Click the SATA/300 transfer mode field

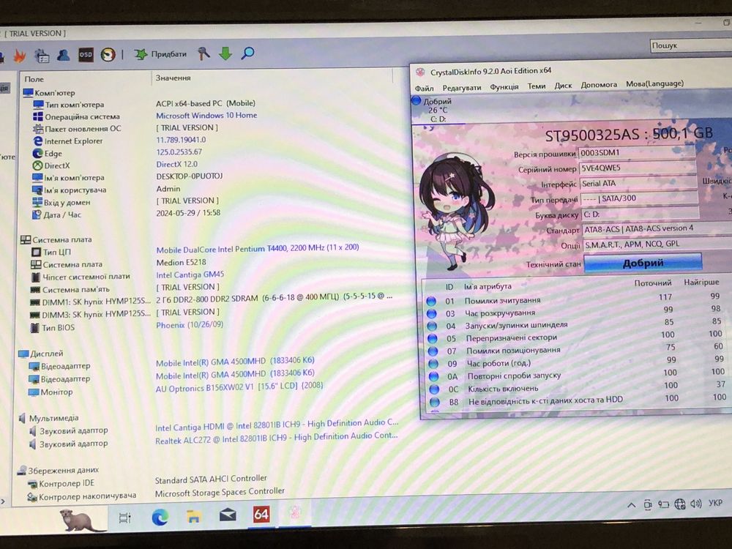[x=639, y=199]
